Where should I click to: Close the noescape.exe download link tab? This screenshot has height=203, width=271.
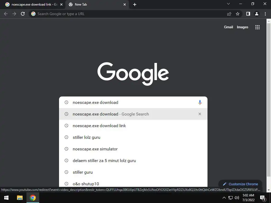(x=61, y=4)
